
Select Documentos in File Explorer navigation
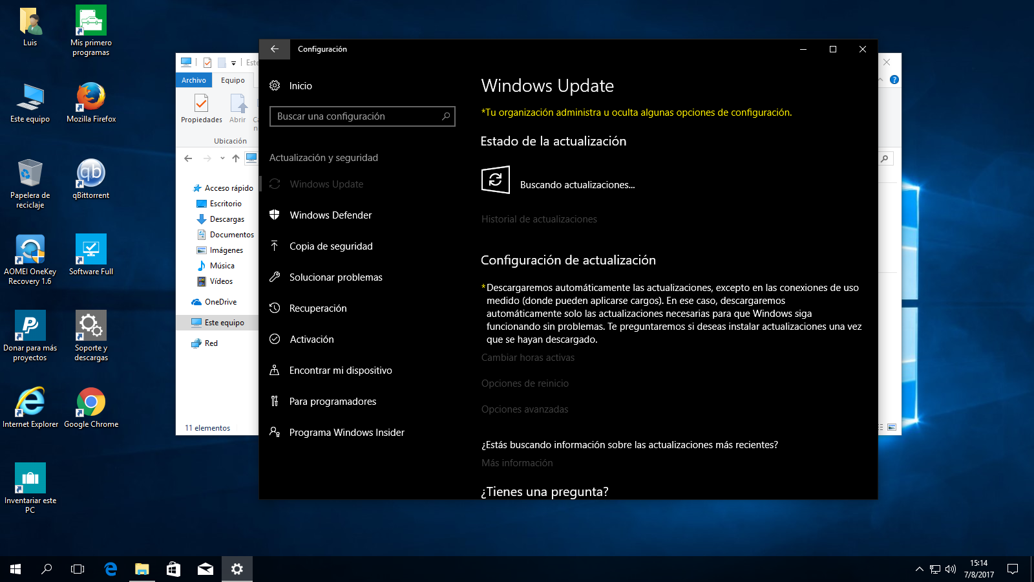(225, 235)
